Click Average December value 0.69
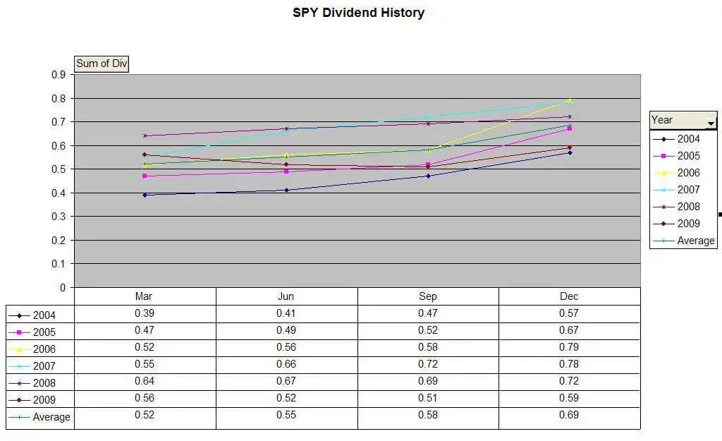Viewport: 722px width, 441px height. 569,415
